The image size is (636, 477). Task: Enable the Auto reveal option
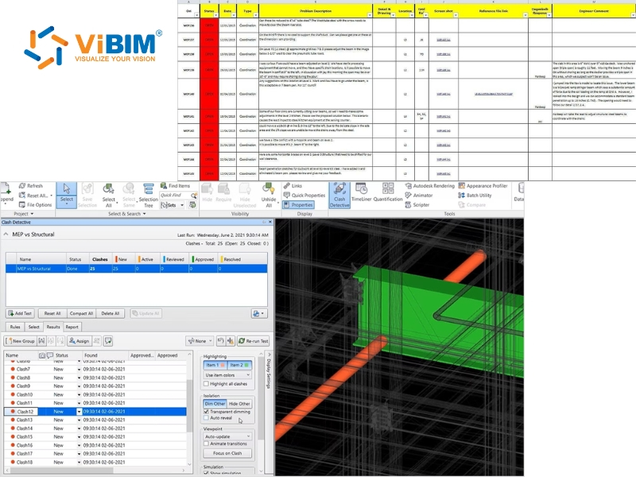pos(206,417)
